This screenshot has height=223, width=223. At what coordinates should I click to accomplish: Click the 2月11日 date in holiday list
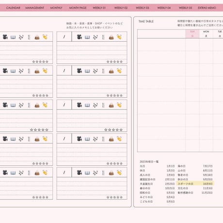point(170,179)
